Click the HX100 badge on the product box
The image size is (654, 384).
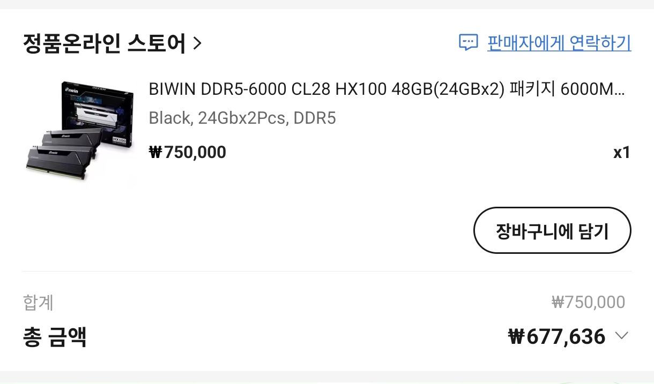(x=119, y=139)
